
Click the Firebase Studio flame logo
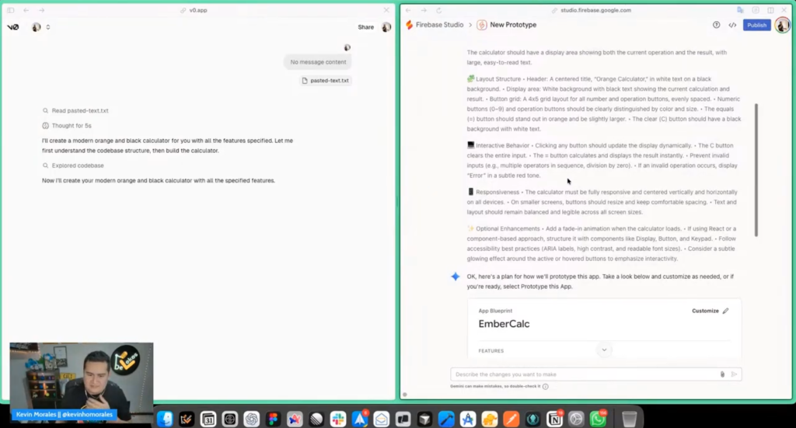[x=410, y=25]
